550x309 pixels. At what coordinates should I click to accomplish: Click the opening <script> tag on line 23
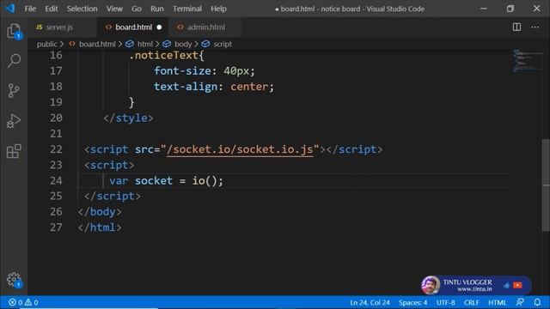pos(109,165)
